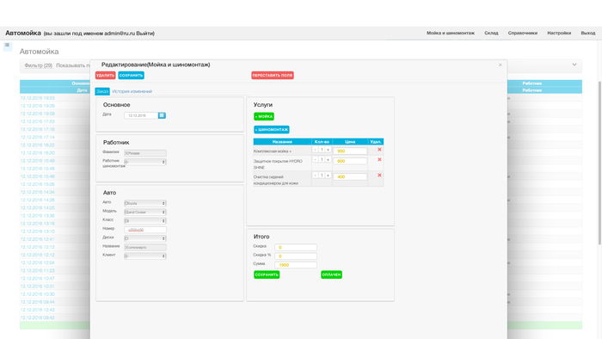Click the Название field in Авто
Image resolution: width=602 pixels, height=339 pixels.
pyautogui.click(x=145, y=247)
